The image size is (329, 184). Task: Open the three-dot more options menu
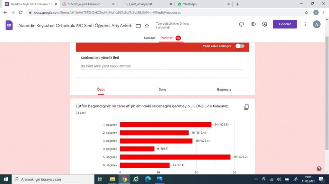(305, 24)
